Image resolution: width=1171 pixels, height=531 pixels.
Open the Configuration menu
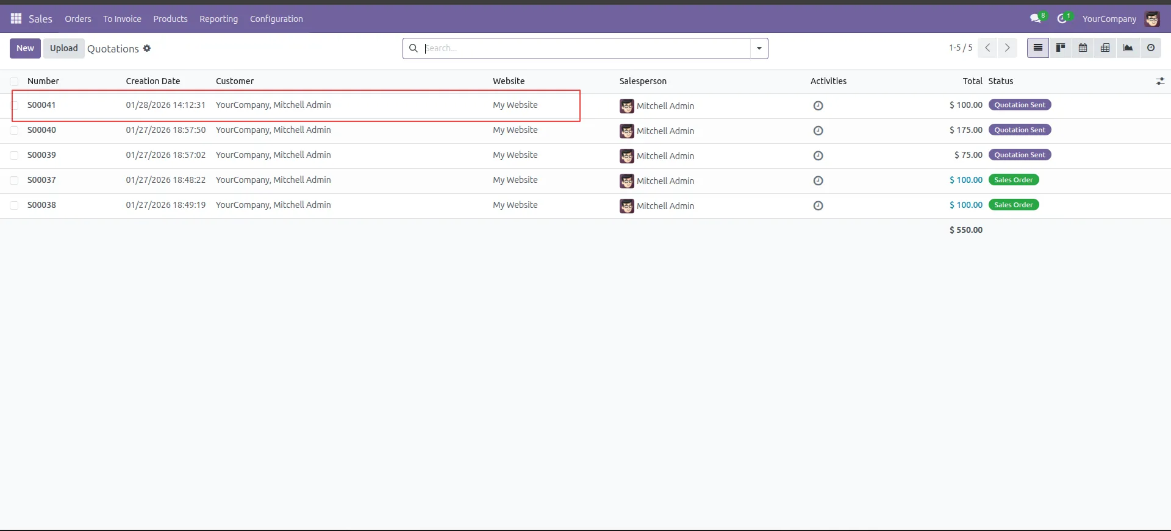[276, 19]
